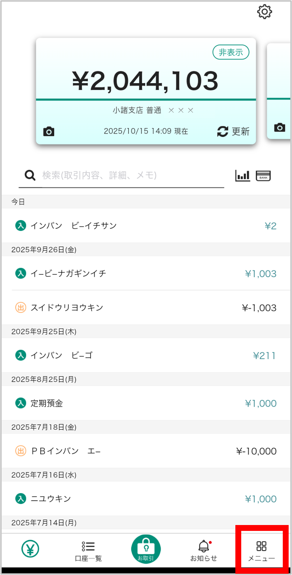Tap the ニユウキン ¥1,000 deposit row

pyautogui.click(x=146, y=499)
